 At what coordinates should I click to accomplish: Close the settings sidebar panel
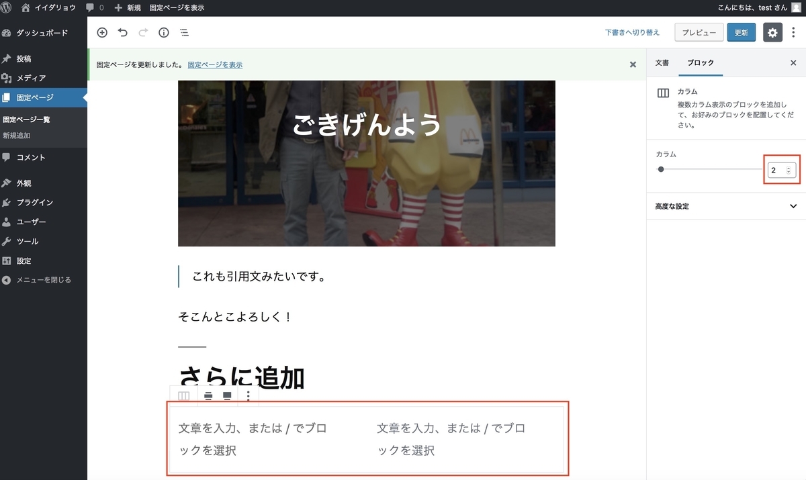click(x=793, y=62)
